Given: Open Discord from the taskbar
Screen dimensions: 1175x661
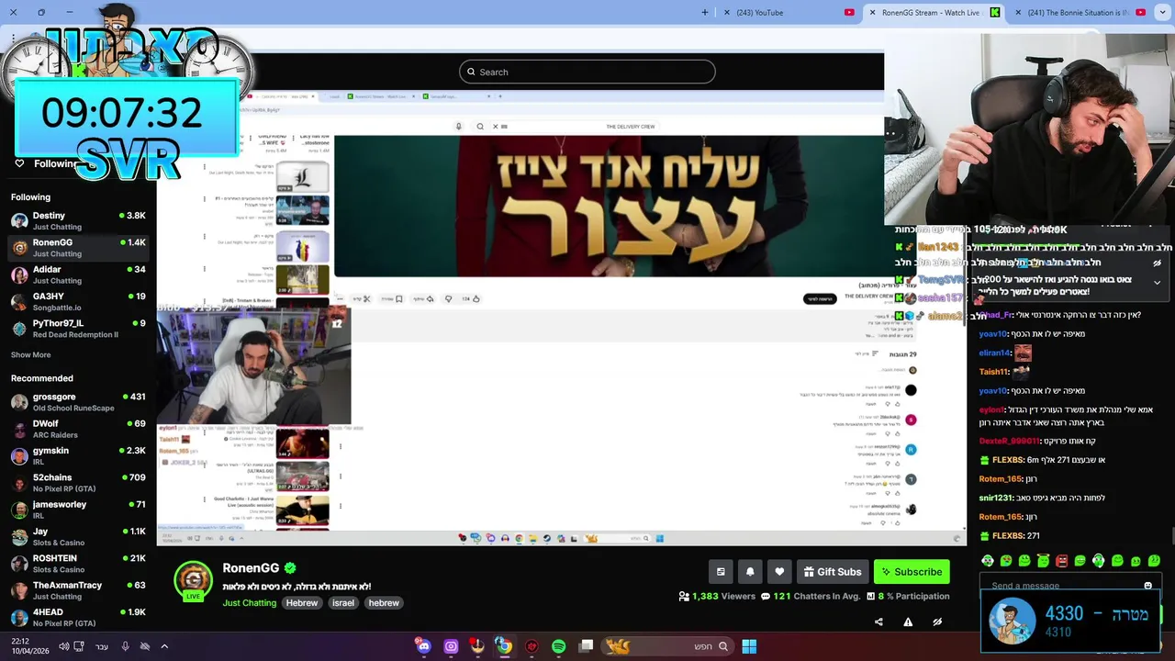Looking at the screenshot, I should 423,646.
